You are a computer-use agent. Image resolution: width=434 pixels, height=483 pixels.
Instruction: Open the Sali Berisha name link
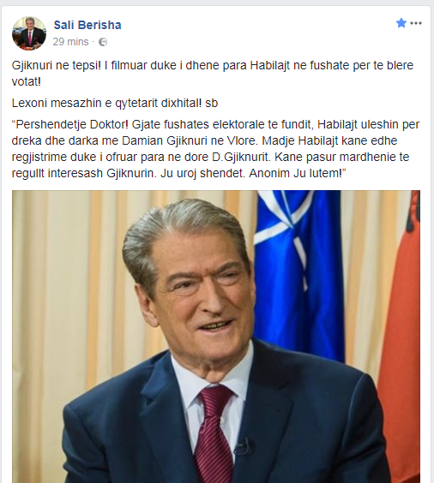click(87, 25)
